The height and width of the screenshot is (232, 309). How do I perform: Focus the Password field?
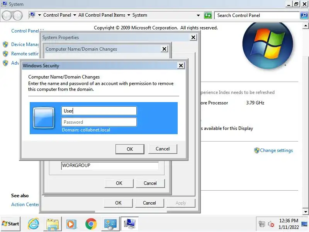coord(99,122)
